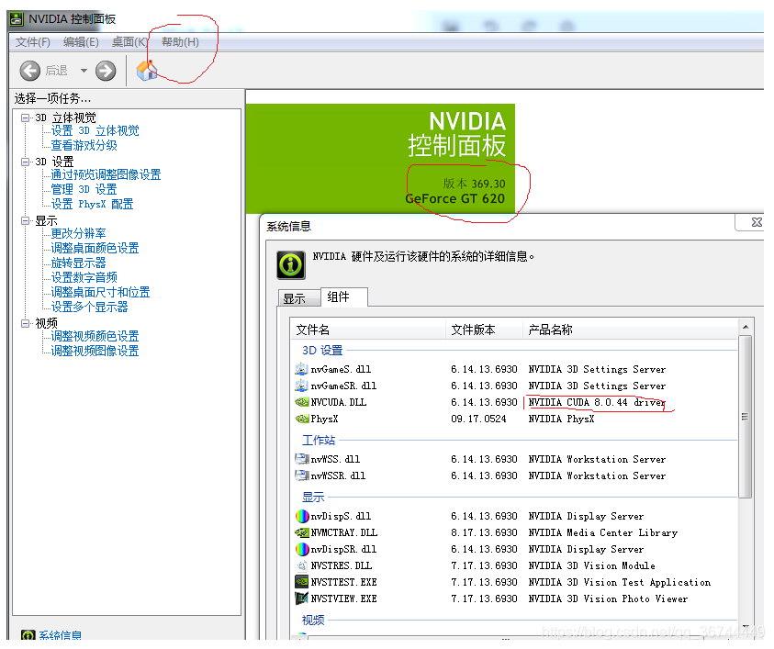The width and height of the screenshot is (774, 649).
Task: Open 旋转显示器 task
Action: 78,263
